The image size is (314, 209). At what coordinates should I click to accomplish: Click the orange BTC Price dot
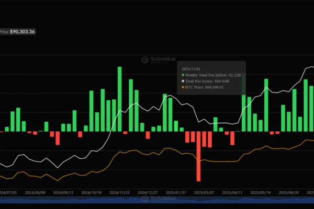click(x=183, y=87)
